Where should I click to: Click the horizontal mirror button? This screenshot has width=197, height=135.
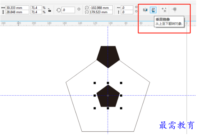[x=145, y=10]
